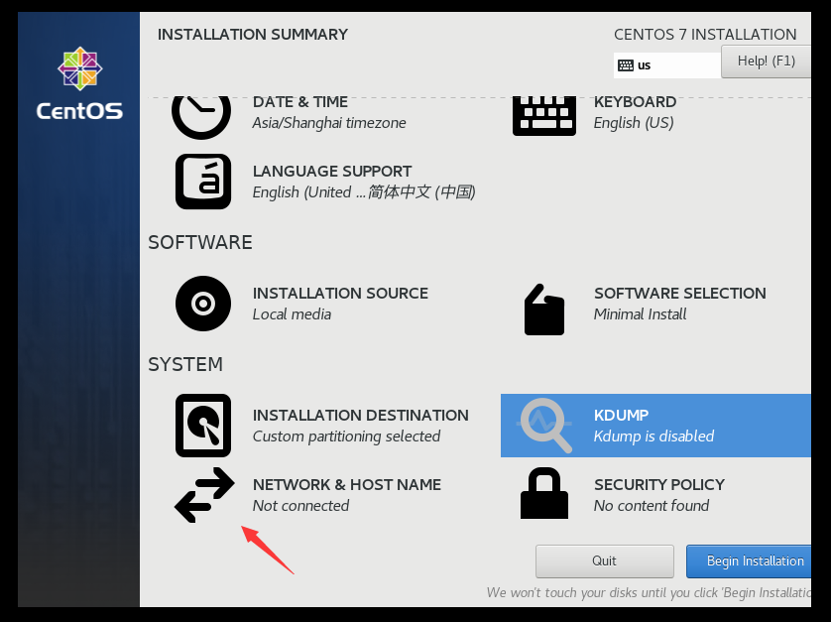
Task: Click the SYSTEM section heading
Action: (185, 364)
